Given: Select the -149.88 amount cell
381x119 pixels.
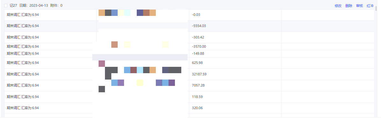Looking at the screenshot, I should point(235,54).
